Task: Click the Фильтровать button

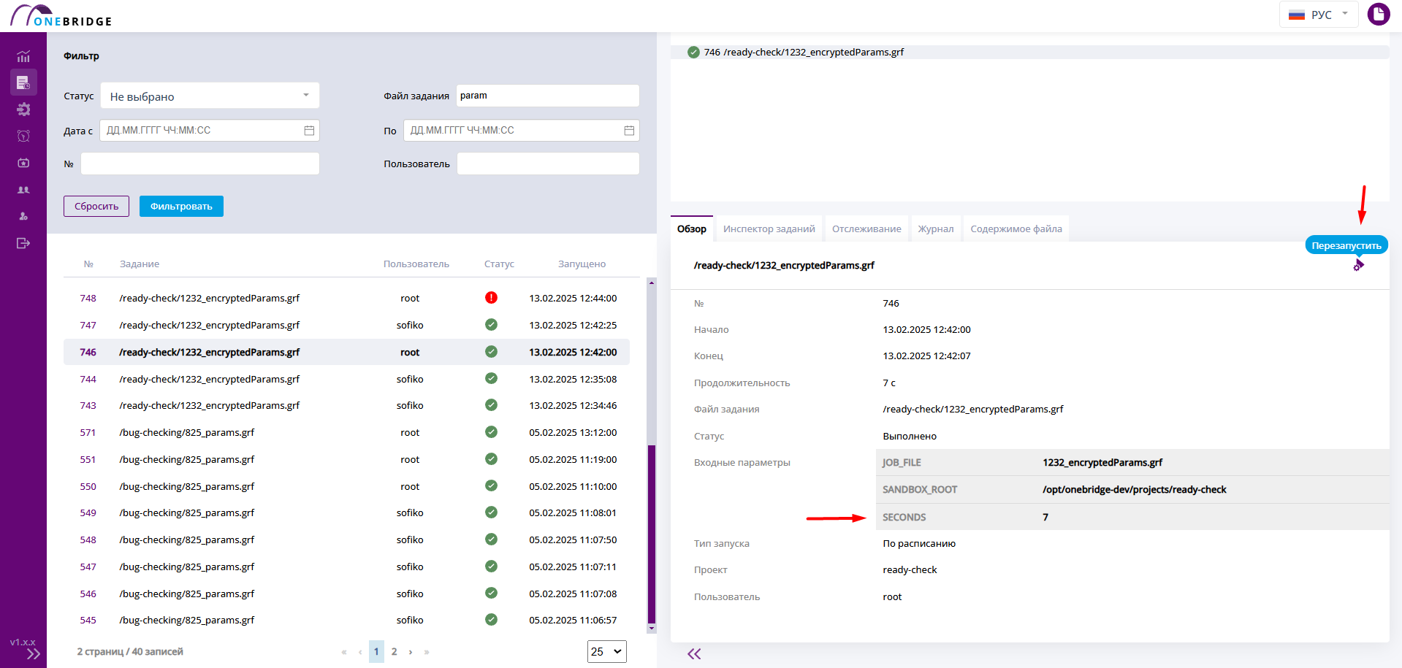Action: pyautogui.click(x=181, y=206)
